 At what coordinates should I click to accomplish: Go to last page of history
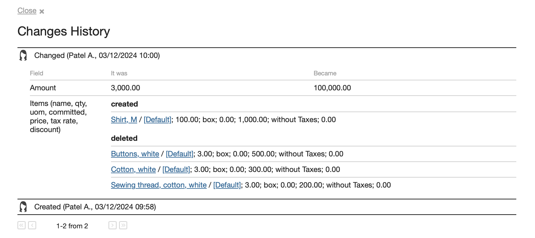click(123, 225)
